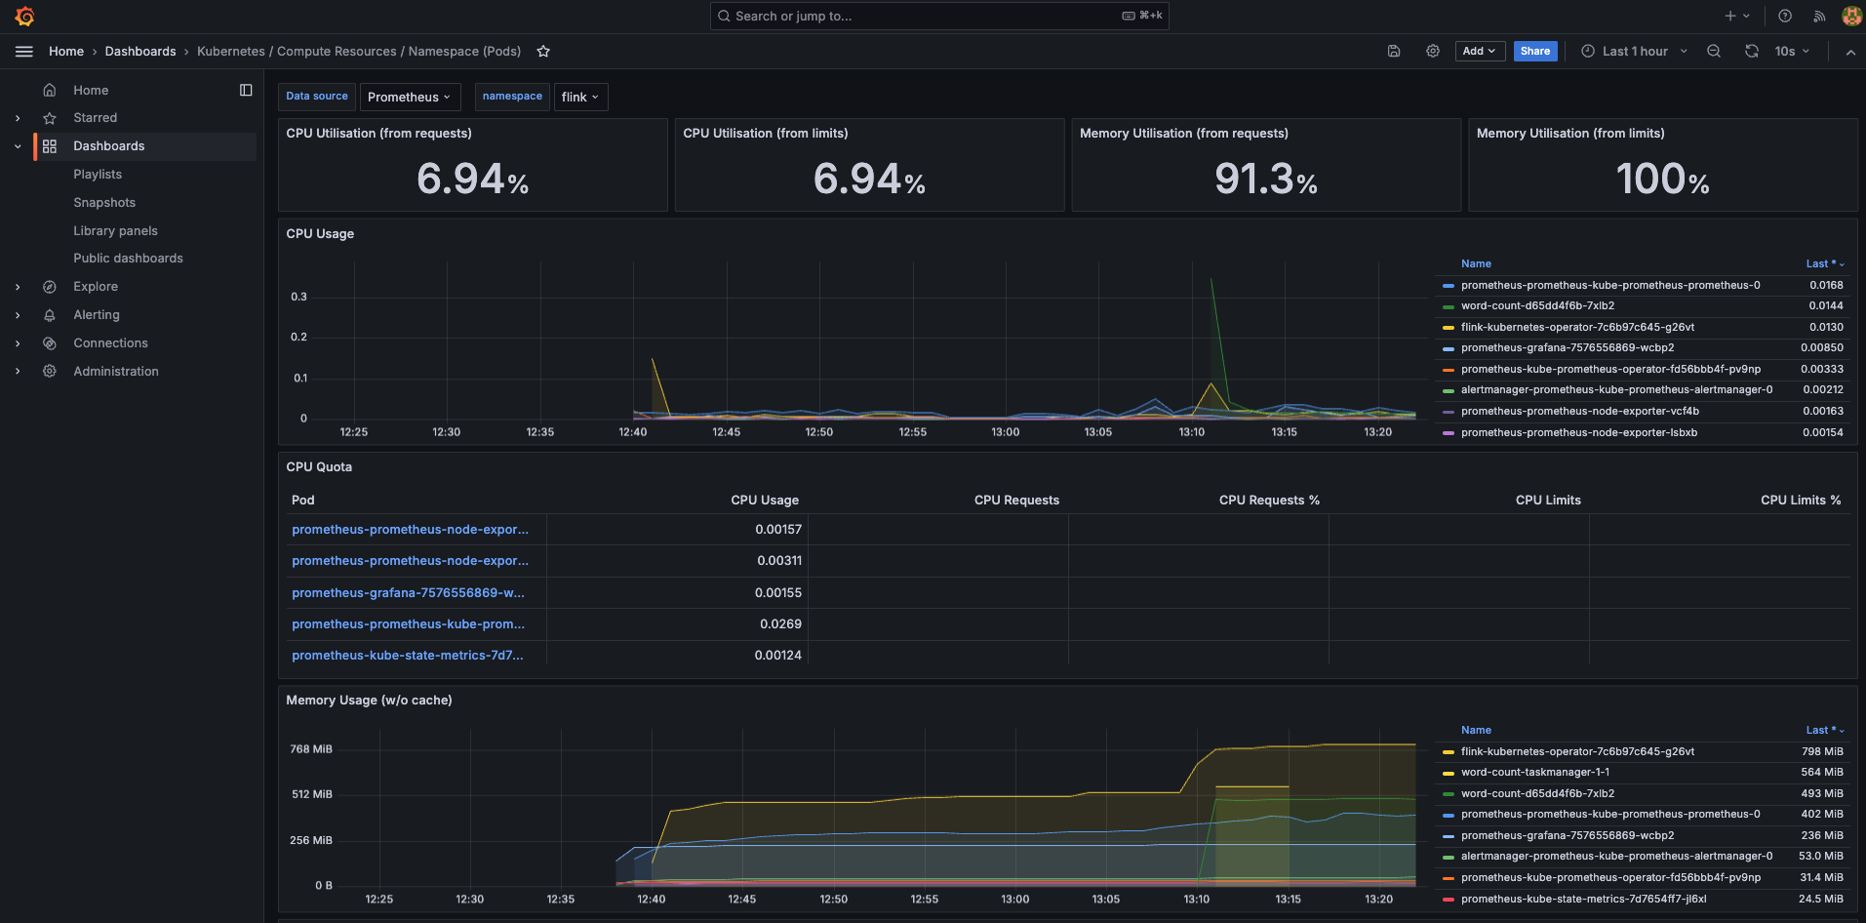
Task: Go to Home in the sidebar
Action: click(x=91, y=90)
